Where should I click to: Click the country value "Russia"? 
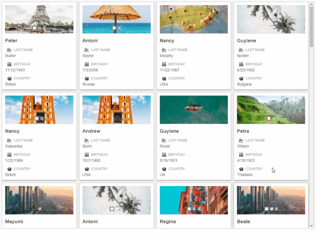(88, 84)
